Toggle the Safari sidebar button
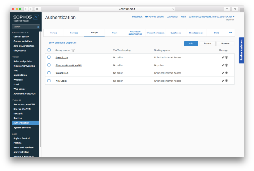Image resolution: width=254 pixels, height=171 pixels. point(38,9)
